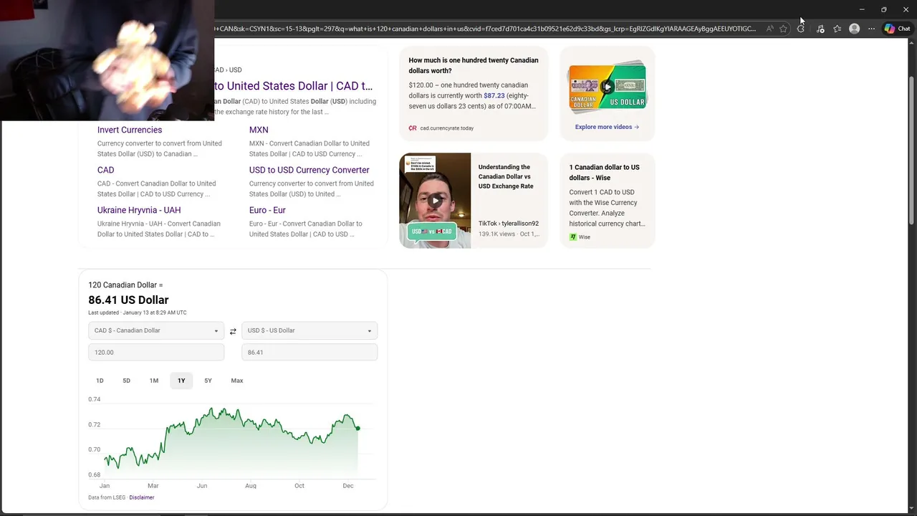This screenshot has height=516, width=917.
Task: Open the Euro - Eur link
Action: tap(267, 210)
